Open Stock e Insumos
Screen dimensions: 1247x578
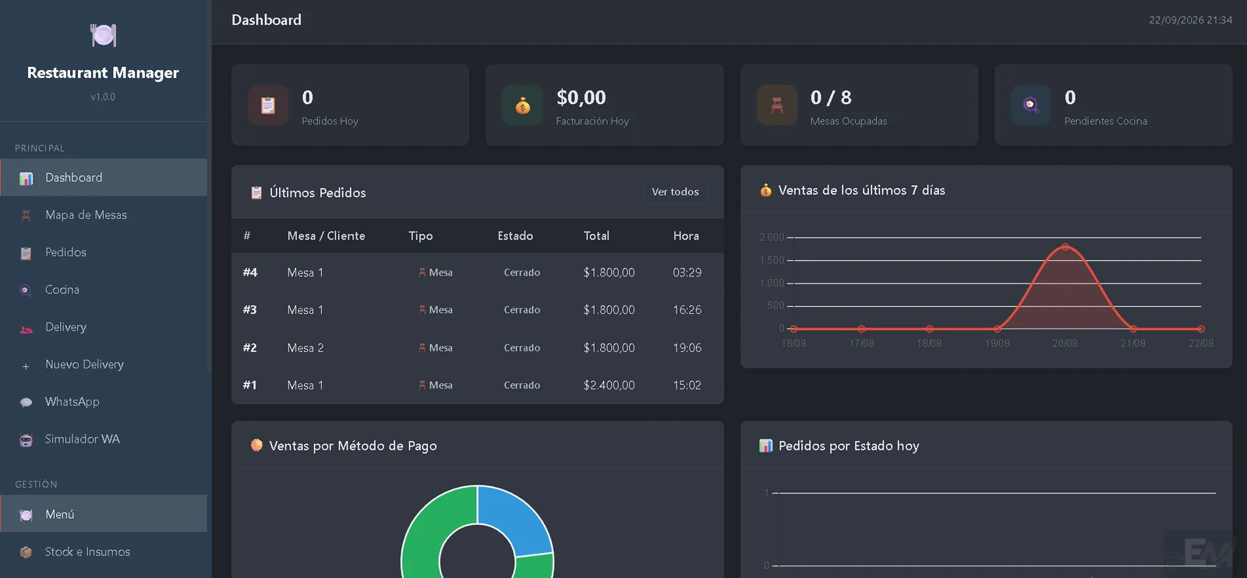pos(104,552)
